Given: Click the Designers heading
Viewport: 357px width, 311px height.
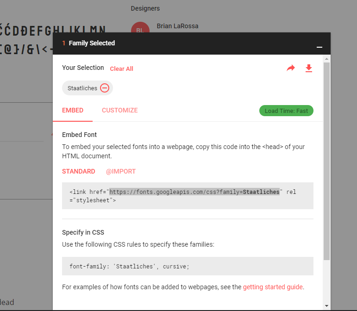Looking at the screenshot, I should [145, 8].
